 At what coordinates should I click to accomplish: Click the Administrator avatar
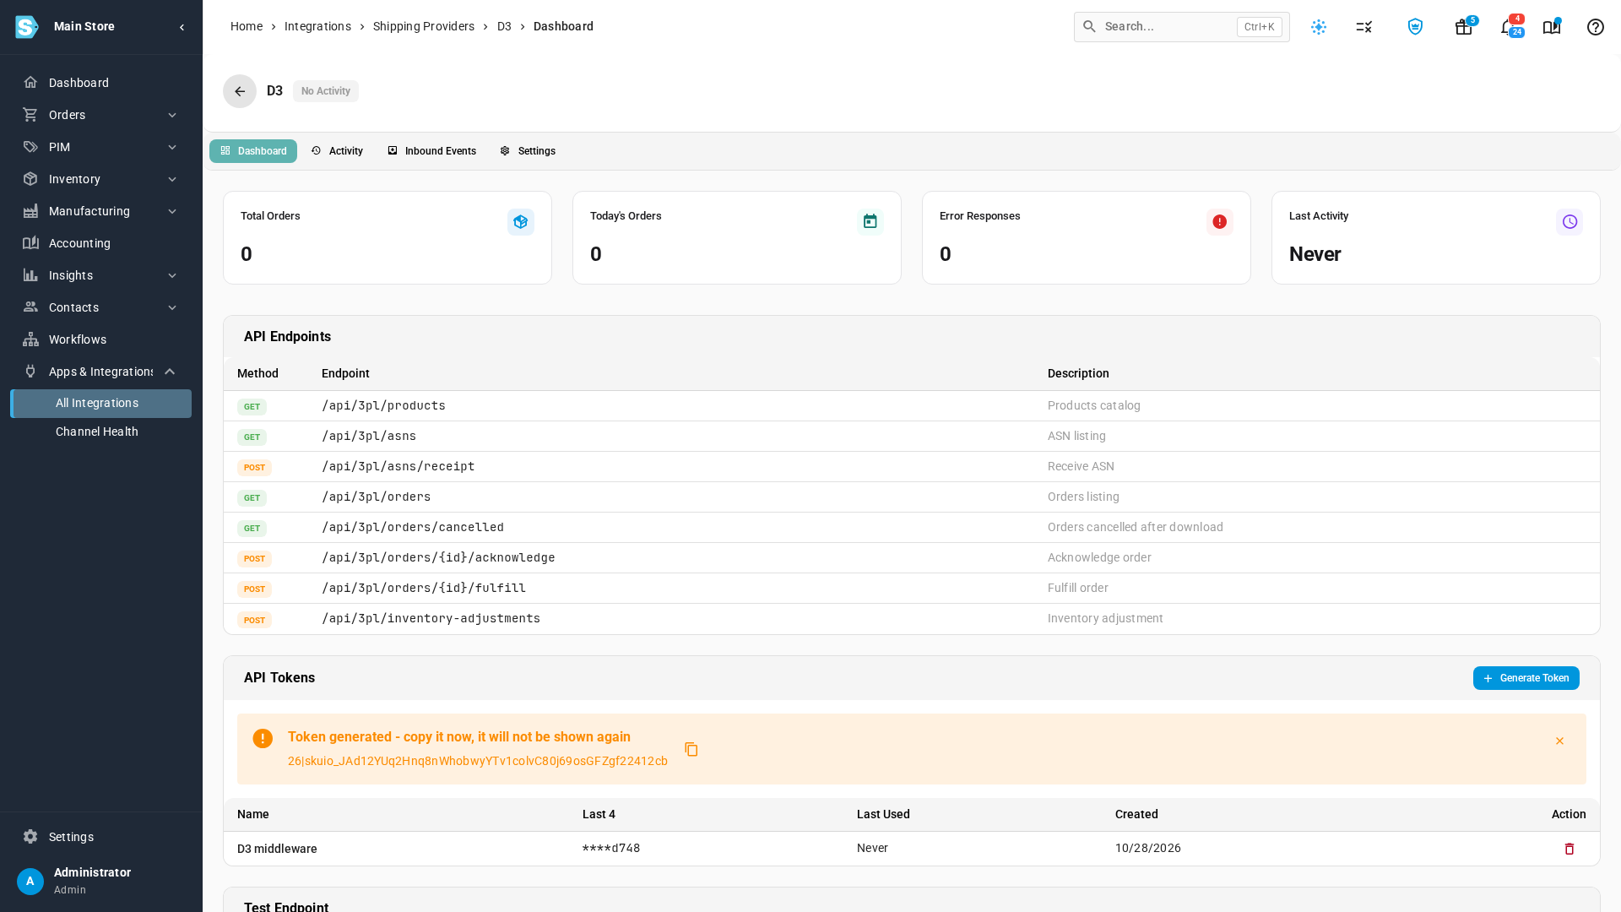coord(30,882)
